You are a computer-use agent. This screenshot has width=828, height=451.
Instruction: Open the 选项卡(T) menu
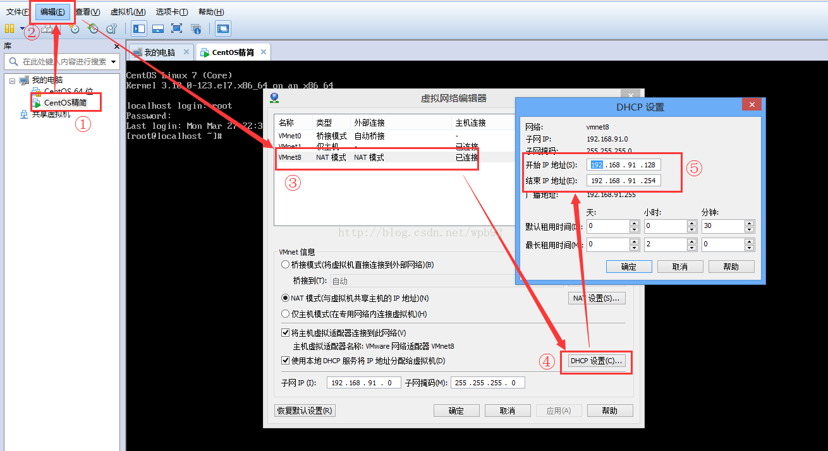tap(172, 11)
